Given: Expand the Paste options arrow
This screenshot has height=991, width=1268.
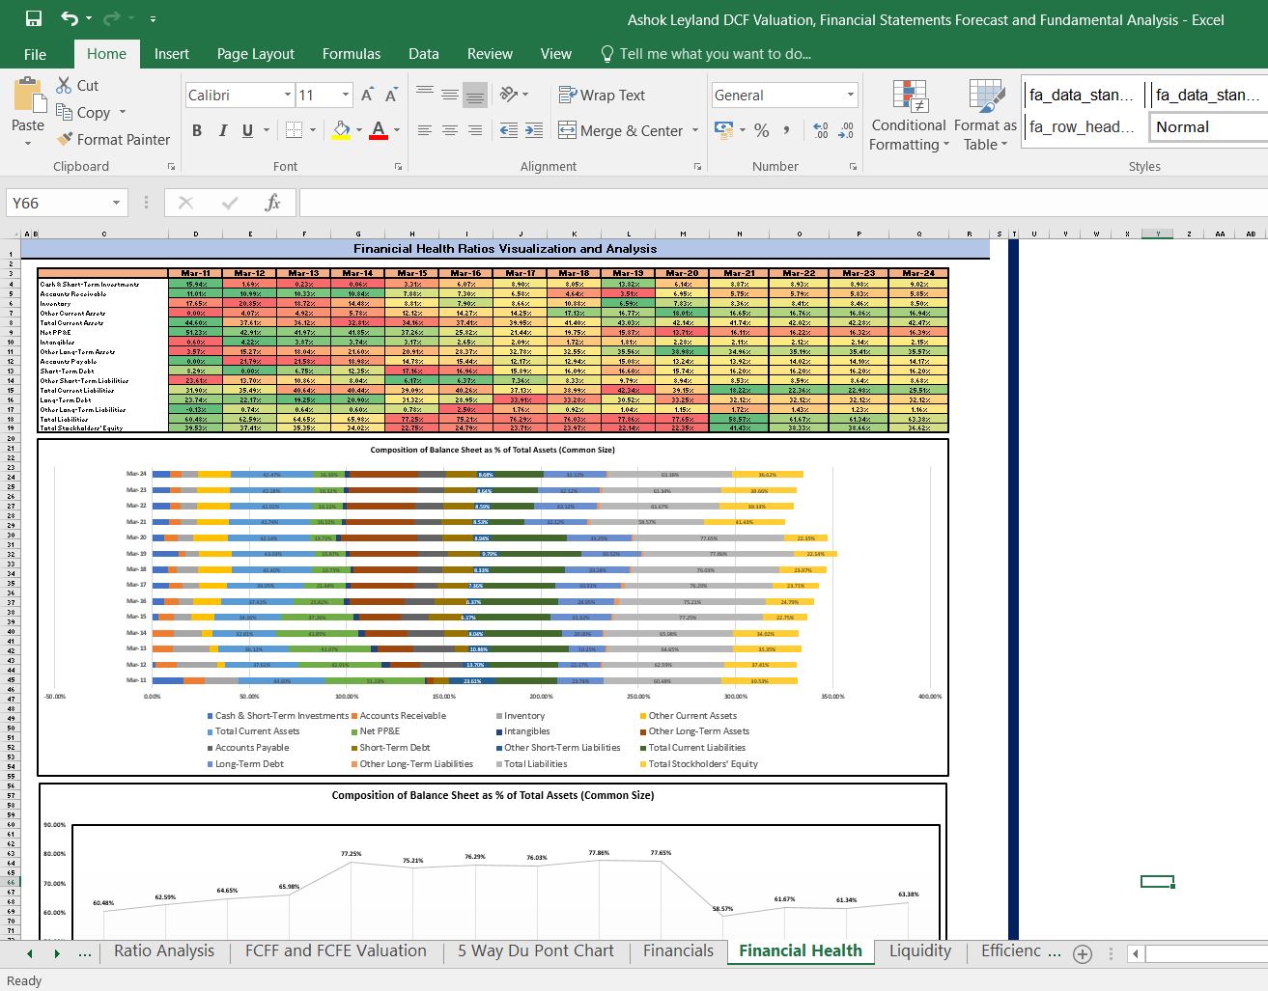Looking at the screenshot, I should pyautogui.click(x=28, y=143).
